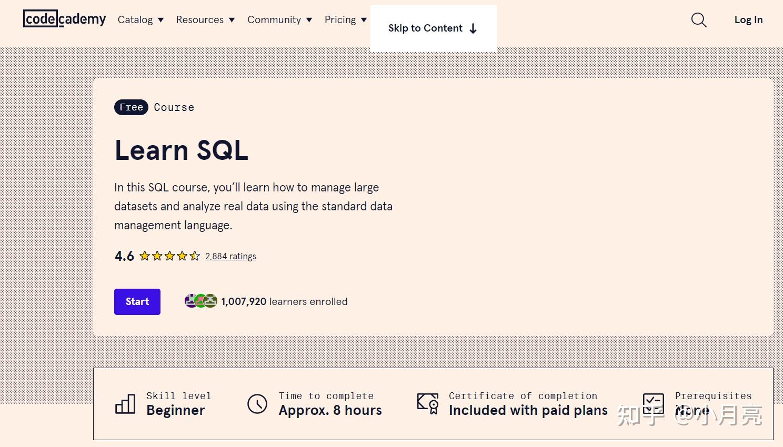The image size is (783, 447).
Task: Click the Free badge label
Action: click(131, 107)
